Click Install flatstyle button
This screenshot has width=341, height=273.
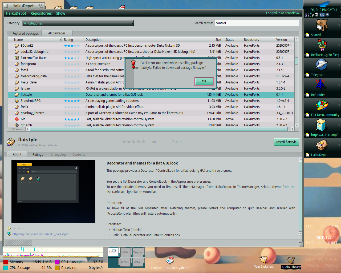pyautogui.click(x=286, y=142)
